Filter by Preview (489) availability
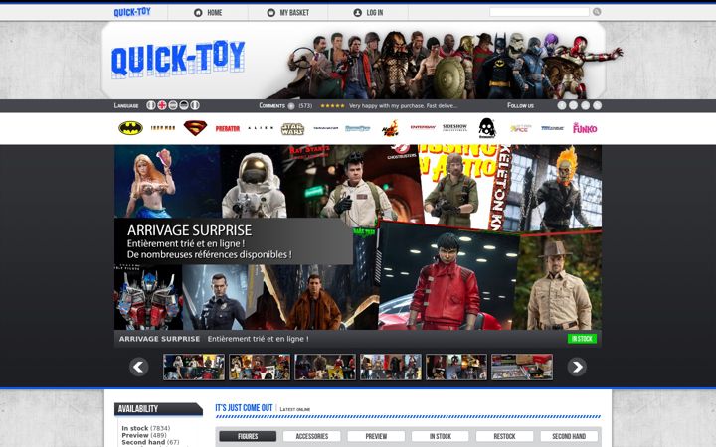The width and height of the screenshot is (716, 447). coord(144,435)
